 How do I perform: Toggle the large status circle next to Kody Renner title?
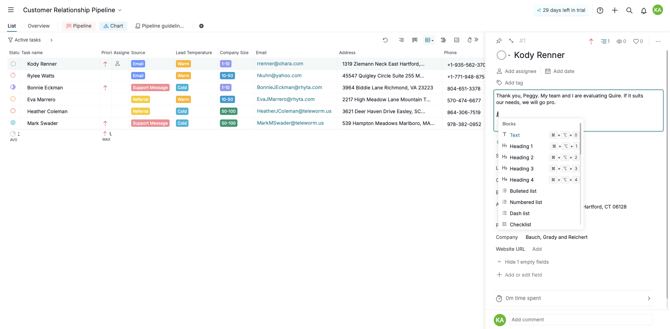[501, 55]
